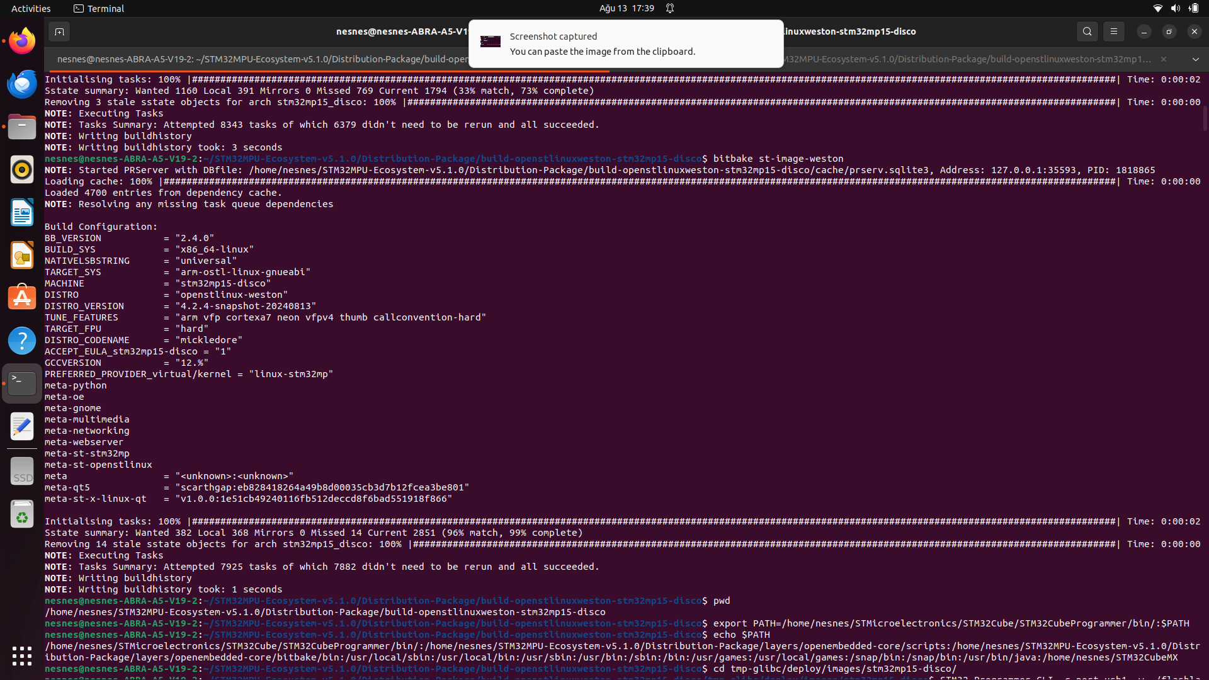Close the build-openstlinuxweston terminal tab
Viewport: 1209px width, 680px height.
1164,59
